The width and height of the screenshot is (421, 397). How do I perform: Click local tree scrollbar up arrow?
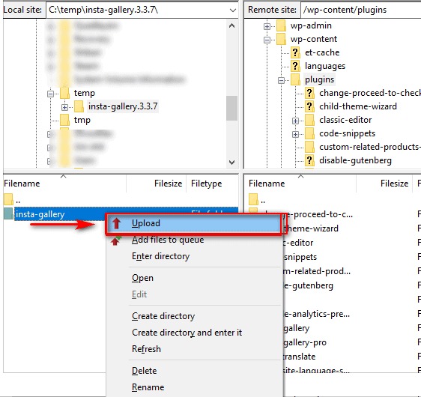point(232,26)
